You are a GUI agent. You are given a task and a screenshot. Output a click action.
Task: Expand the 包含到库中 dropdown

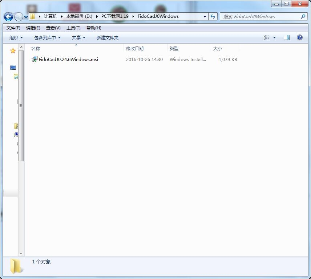(x=47, y=37)
